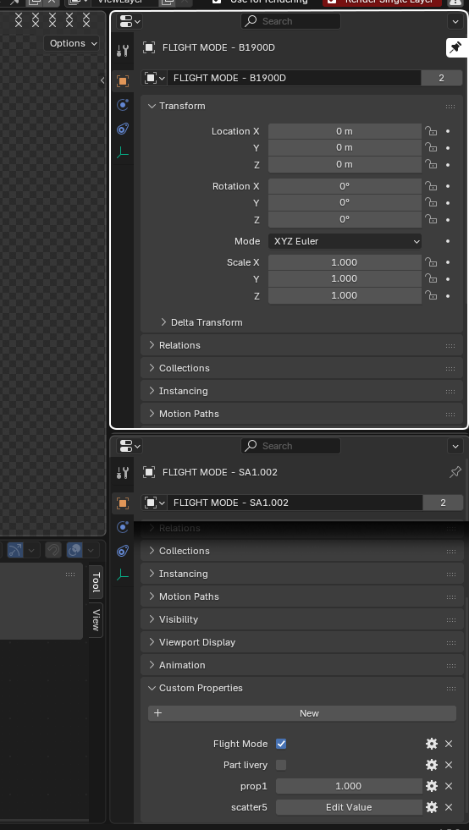The width and height of the screenshot is (469, 830).
Task: Switch to the Tool sidebar tab
Action: click(x=96, y=582)
